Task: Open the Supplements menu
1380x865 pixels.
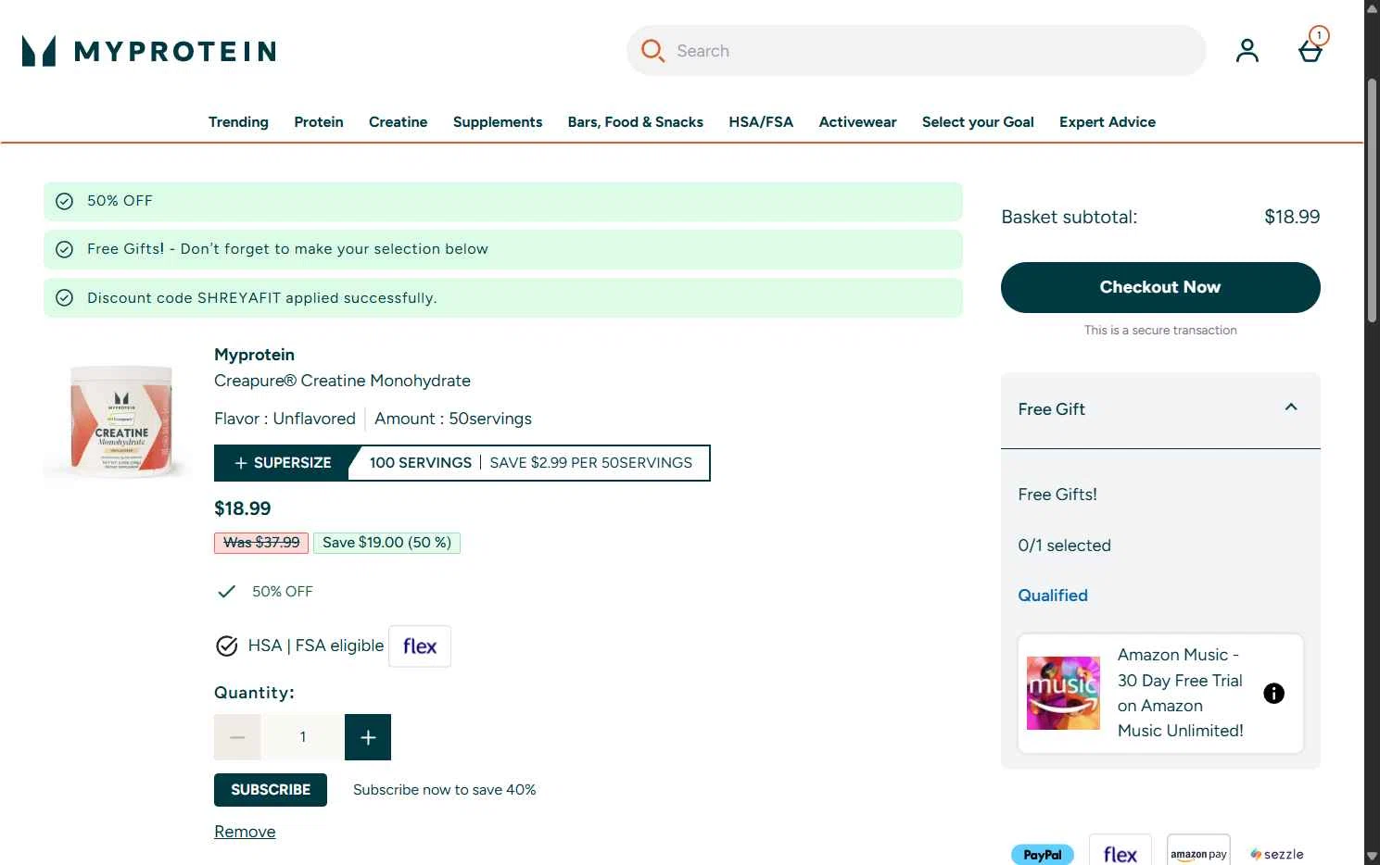Action: coord(498,122)
